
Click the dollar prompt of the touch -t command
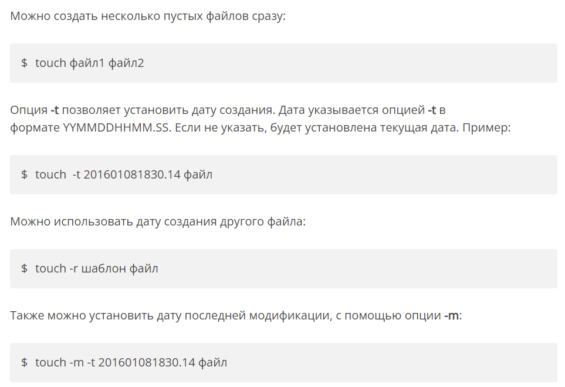pyautogui.click(x=25, y=174)
